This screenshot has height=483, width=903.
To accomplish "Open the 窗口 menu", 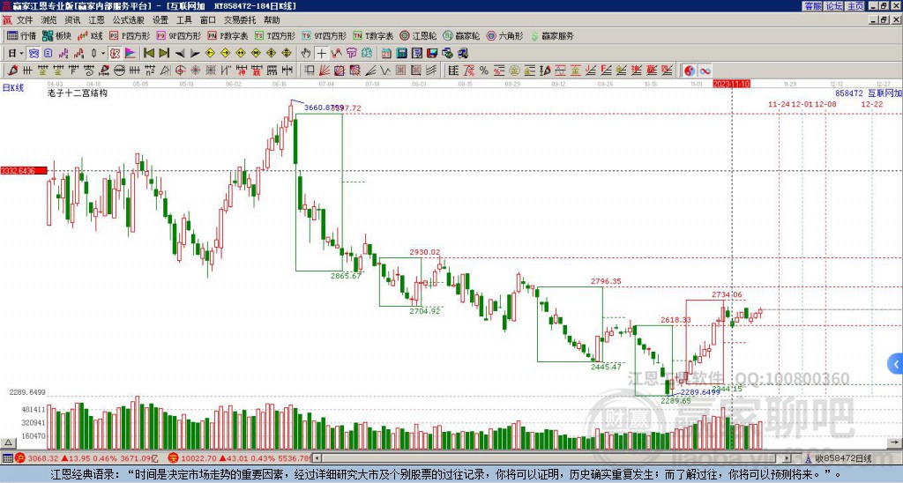I will (x=208, y=20).
